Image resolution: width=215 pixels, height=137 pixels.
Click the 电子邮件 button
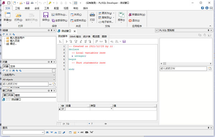point(106,22)
